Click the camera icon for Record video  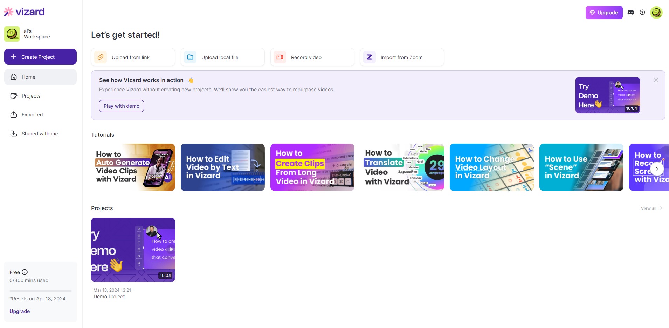coord(280,57)
